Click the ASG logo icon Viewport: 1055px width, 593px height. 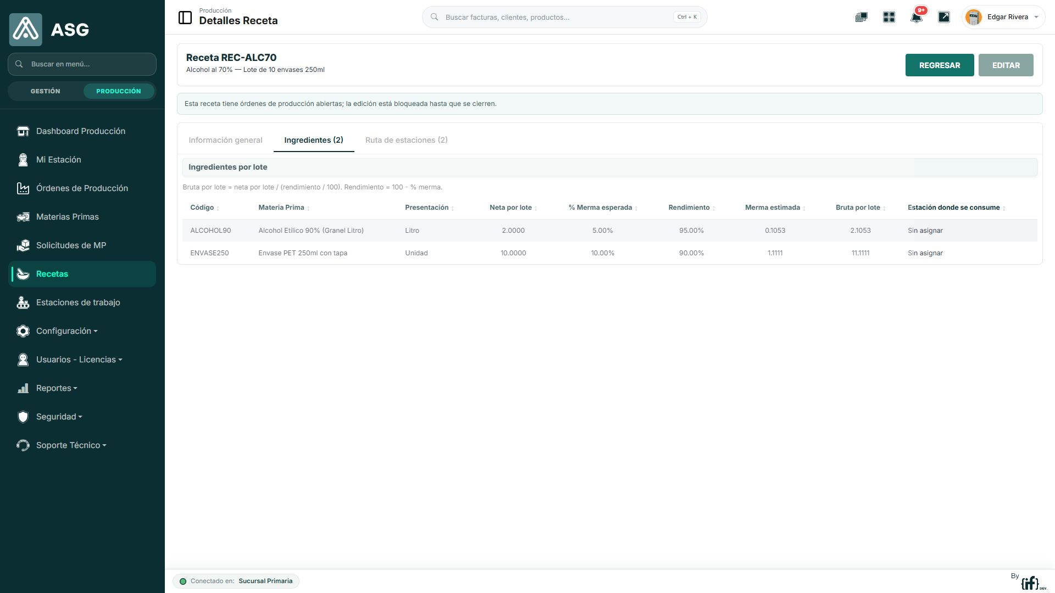(x=26, y=30)
